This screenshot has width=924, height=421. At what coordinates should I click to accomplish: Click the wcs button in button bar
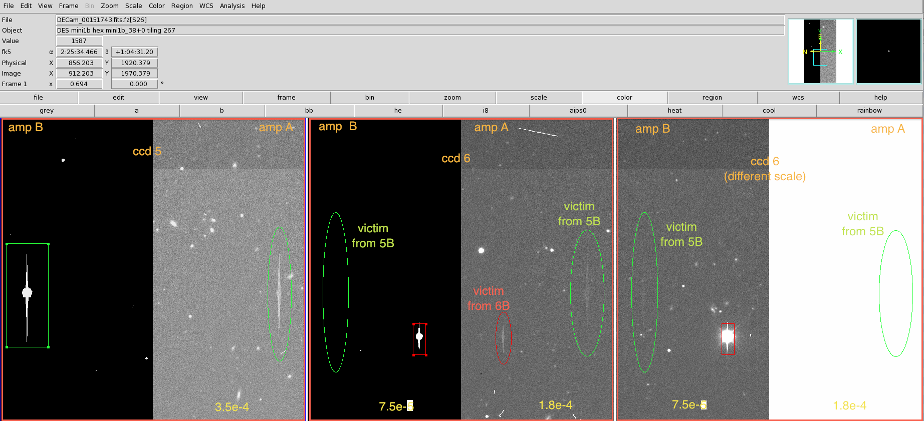(798, 98)
